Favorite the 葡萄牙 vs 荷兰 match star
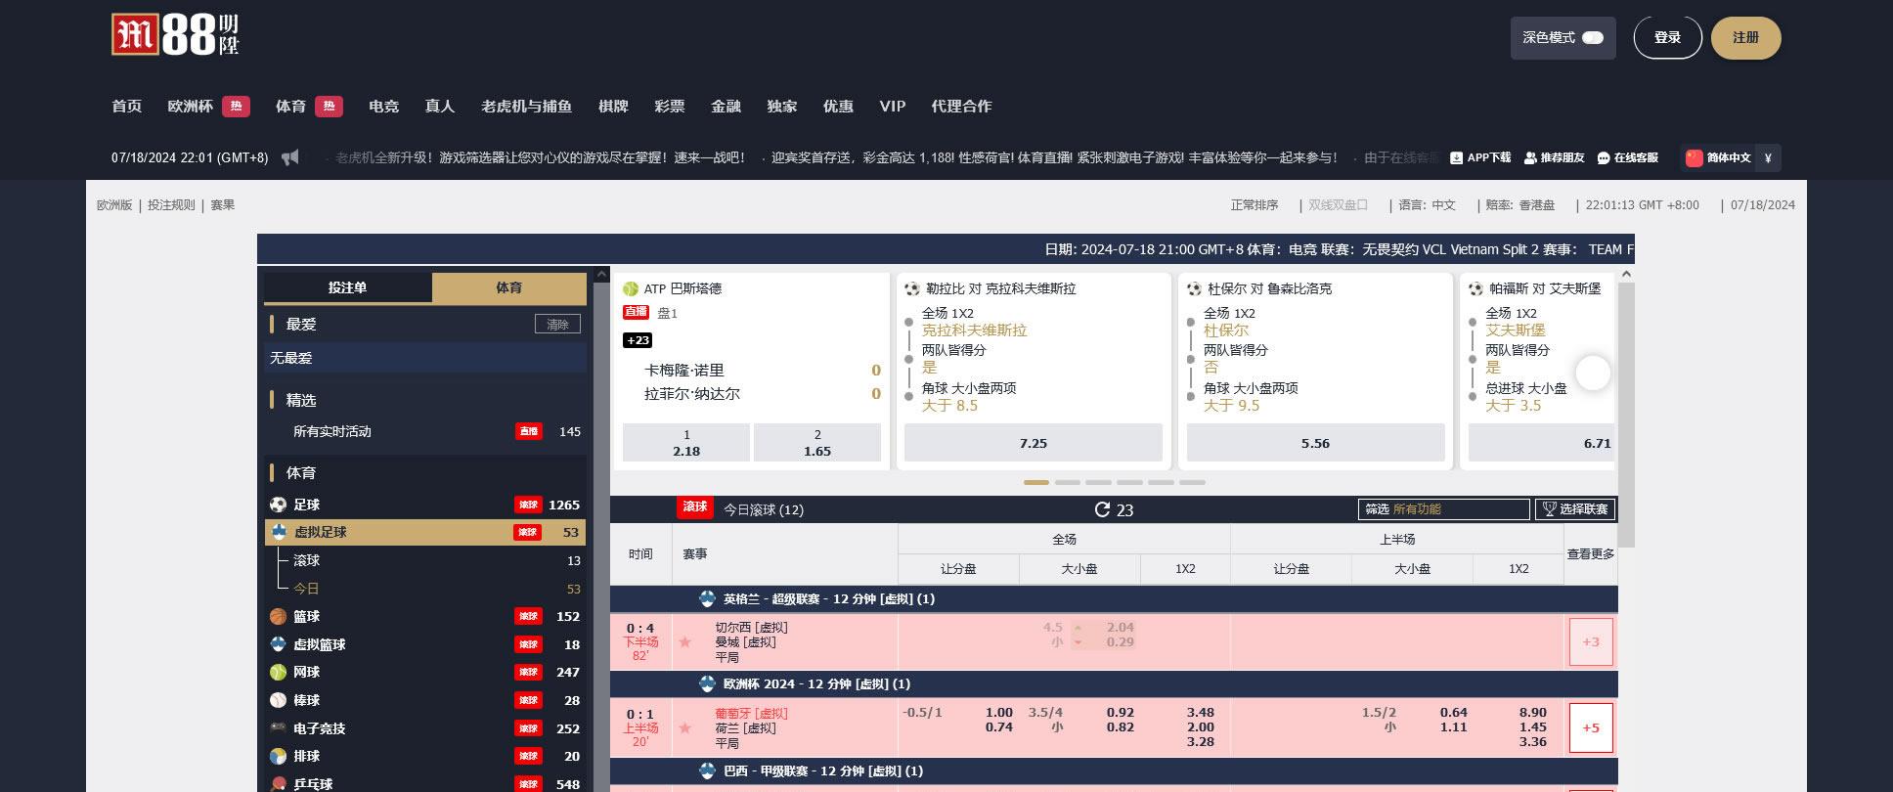The width and height of the screenshot is (1893, 792). [x=685, y=728]
